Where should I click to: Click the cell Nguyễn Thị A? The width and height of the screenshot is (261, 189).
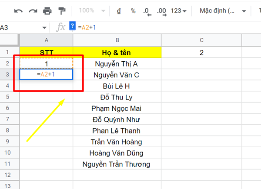pyautogui.click(x=117, y=63)
